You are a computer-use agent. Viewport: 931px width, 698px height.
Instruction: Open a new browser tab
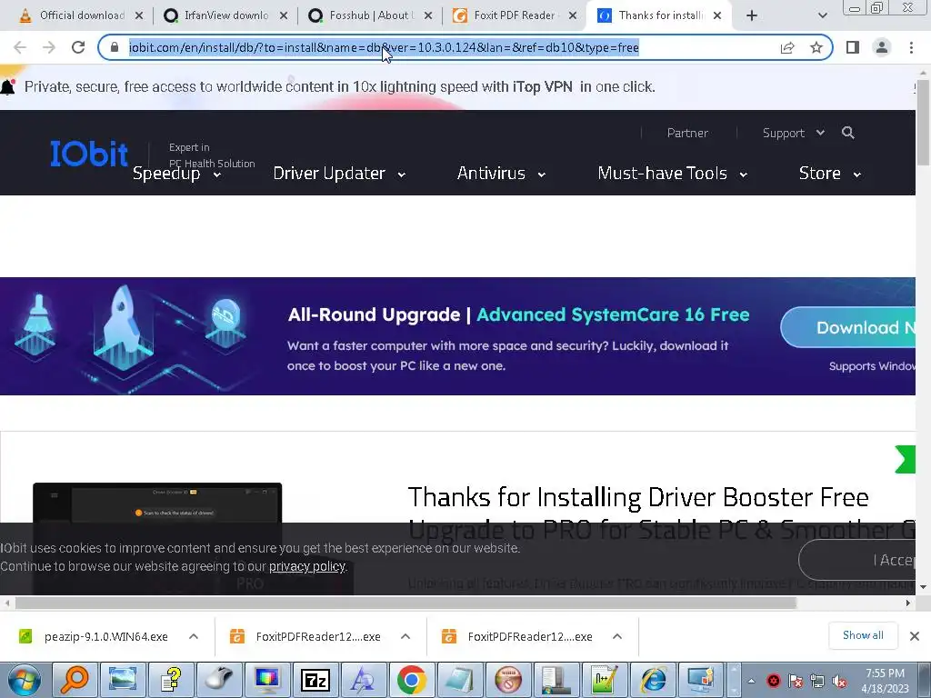coord(752,15)
